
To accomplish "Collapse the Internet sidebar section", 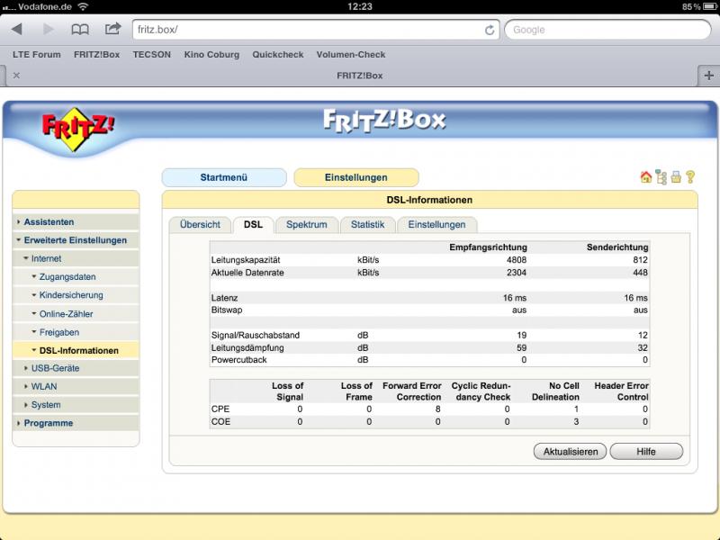I will tap(76, 258).
